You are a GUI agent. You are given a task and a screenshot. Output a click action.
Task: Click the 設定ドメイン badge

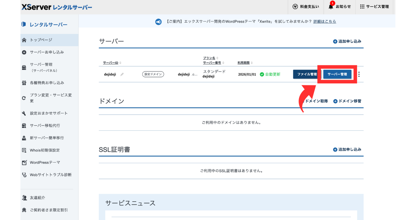153,74
